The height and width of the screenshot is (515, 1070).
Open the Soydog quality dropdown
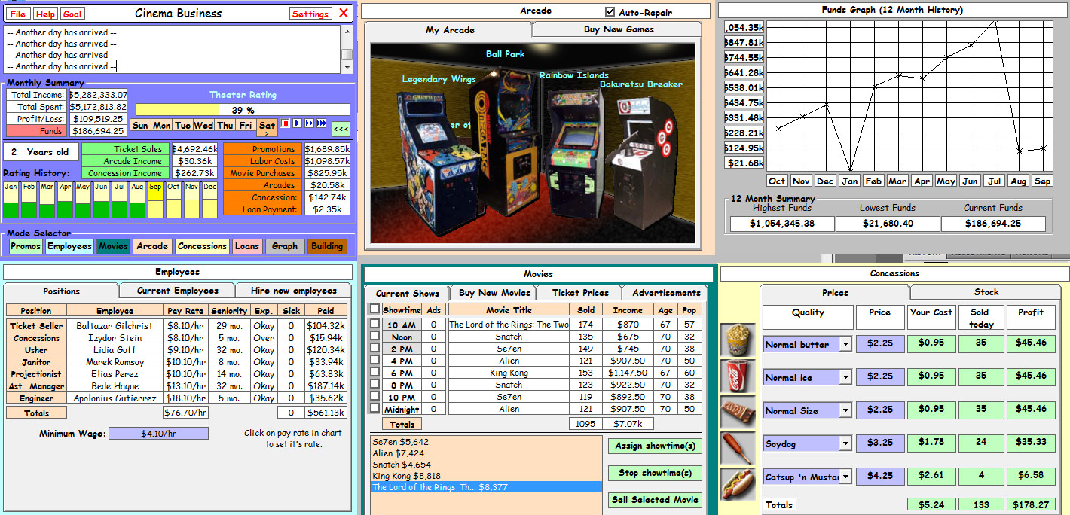[845, 443]
